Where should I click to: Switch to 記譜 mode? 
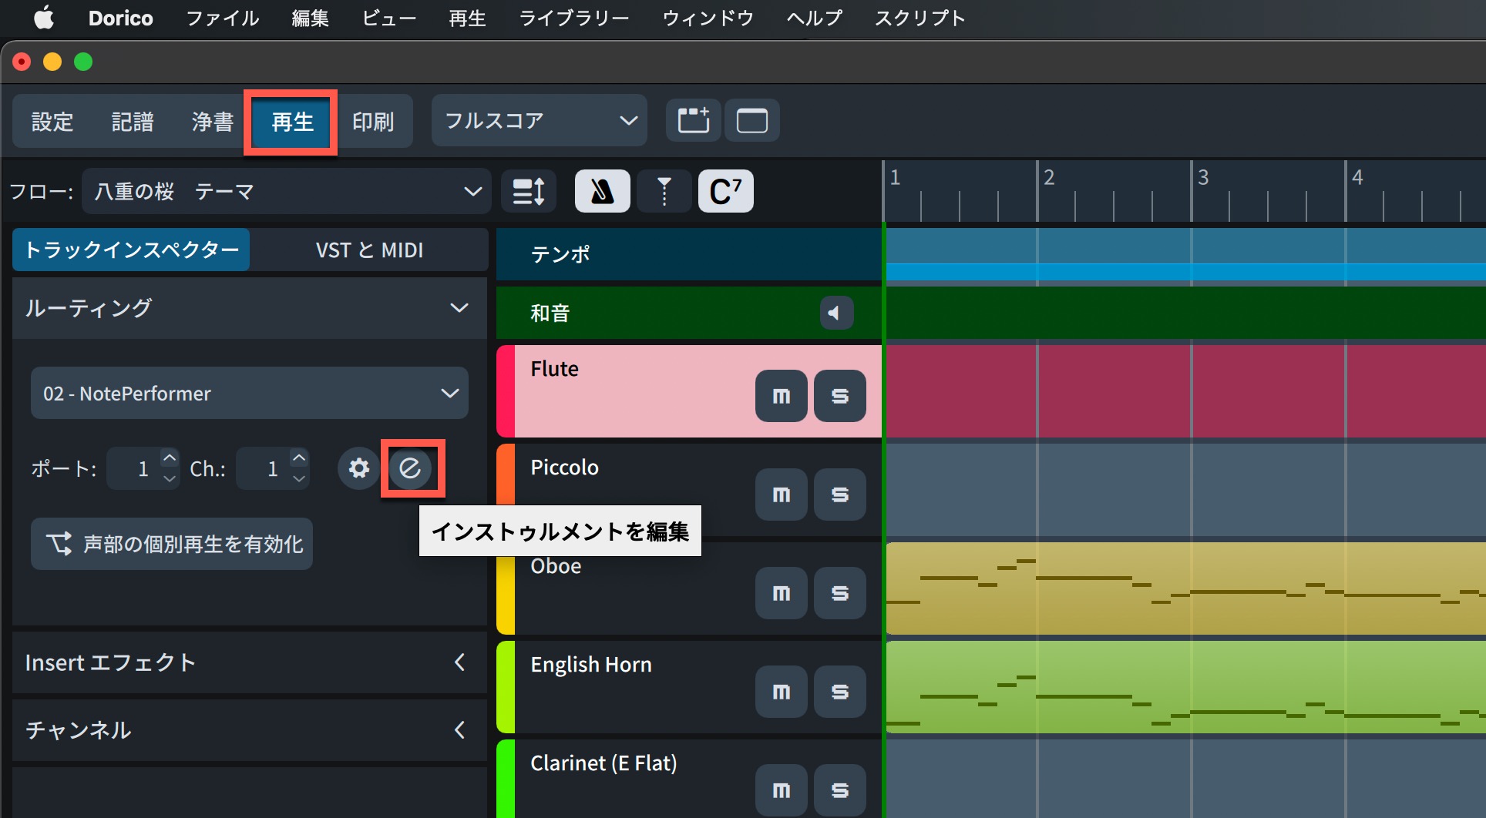(133, 121)
